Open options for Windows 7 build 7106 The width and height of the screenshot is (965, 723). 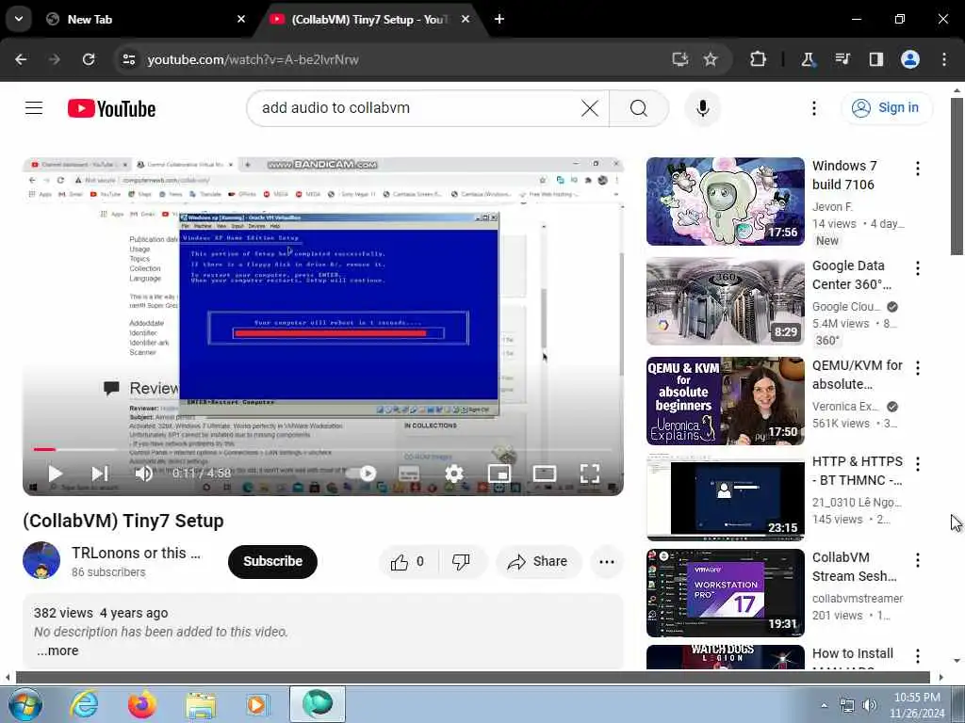click(917, 169)
